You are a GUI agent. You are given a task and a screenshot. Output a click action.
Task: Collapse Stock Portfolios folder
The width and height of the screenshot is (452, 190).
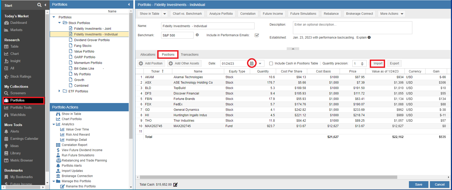pos(59,23)
